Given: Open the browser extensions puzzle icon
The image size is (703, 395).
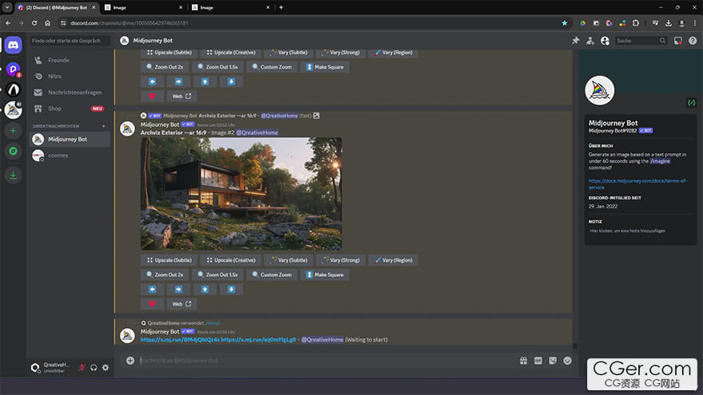Looking at the screenshot, I should point(635,23).
